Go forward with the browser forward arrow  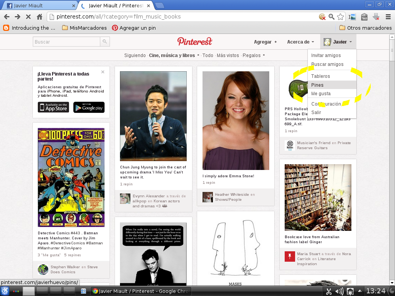[x=17, y=17]
